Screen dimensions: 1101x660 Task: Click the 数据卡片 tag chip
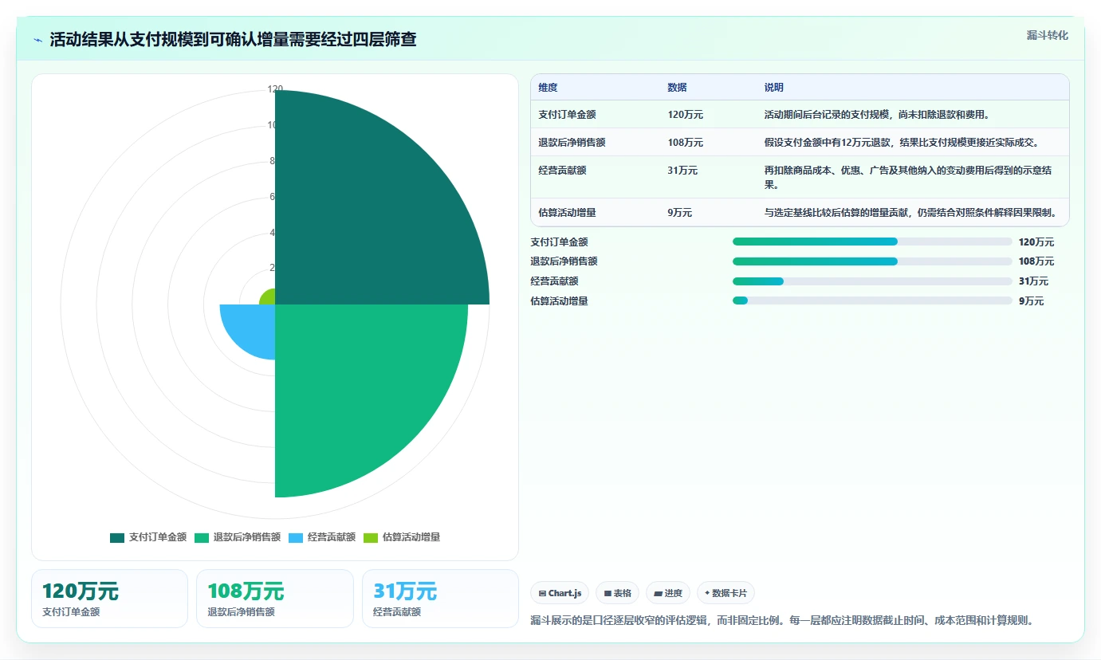click(725, 593)
